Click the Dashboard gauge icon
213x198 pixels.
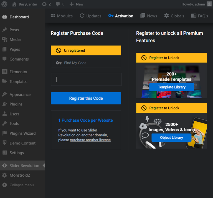click(5, 17)
